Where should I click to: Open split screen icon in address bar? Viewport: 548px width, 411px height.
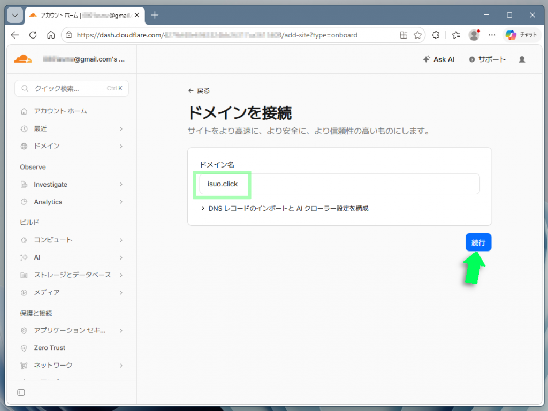[404, 35]
